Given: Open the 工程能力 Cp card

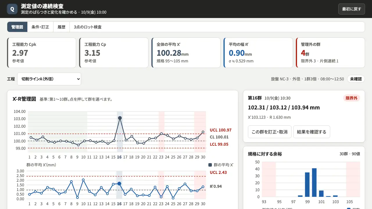Looking at the screenshot, I should point(114,53).
